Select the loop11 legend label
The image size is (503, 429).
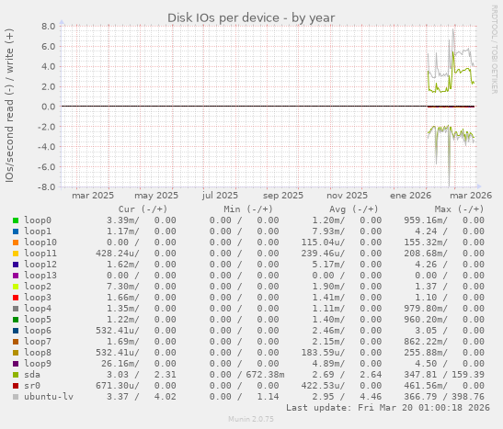pos(40,254)
